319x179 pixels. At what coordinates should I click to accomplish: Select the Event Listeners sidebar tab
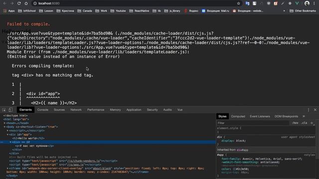tap(260, 116)
